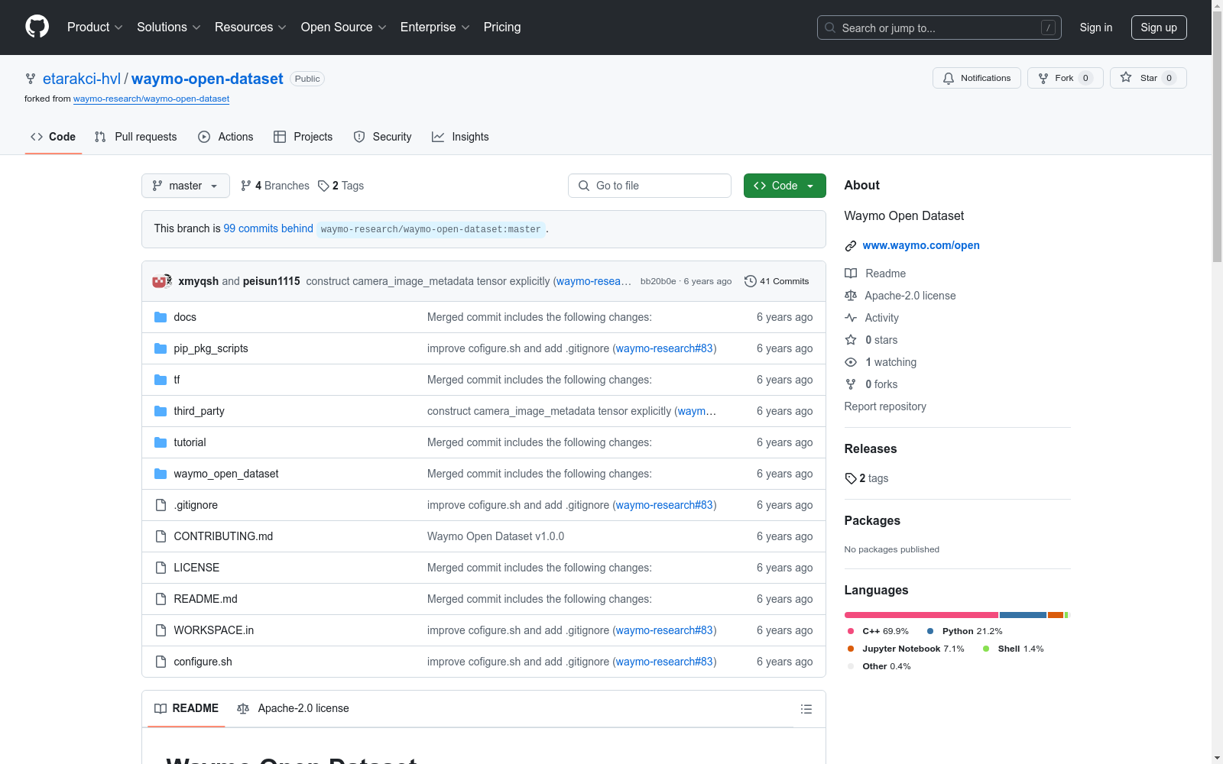
Task: Click the waymo_open_dataset folder icon
Action: click(x=161, y=474)
